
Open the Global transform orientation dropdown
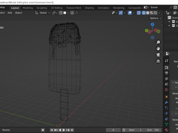tap(43, 13)
